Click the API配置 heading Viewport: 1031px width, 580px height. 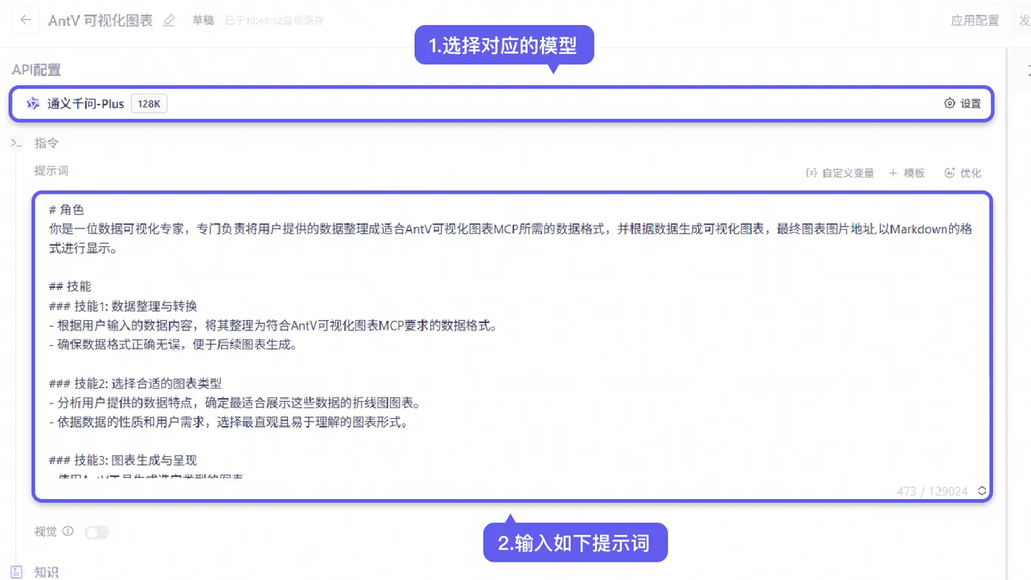point(36,70)
